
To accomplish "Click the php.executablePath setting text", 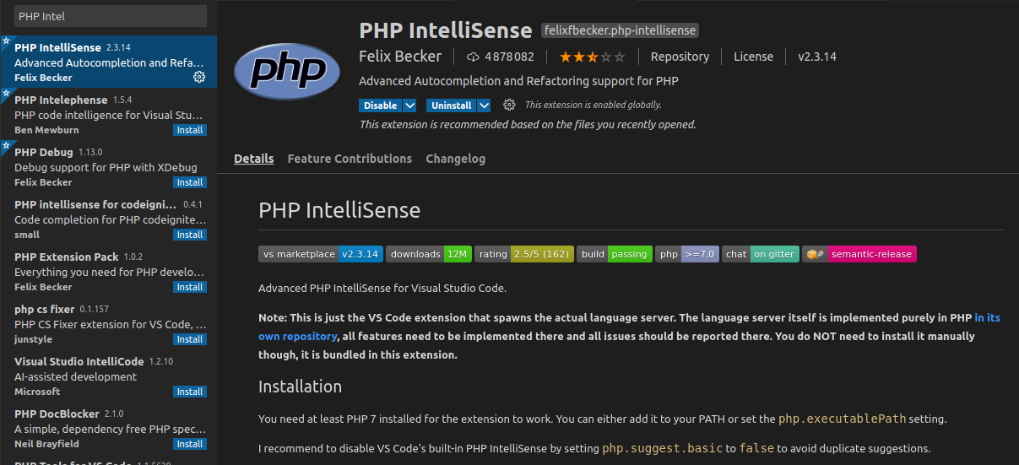I will pos(844,419).
